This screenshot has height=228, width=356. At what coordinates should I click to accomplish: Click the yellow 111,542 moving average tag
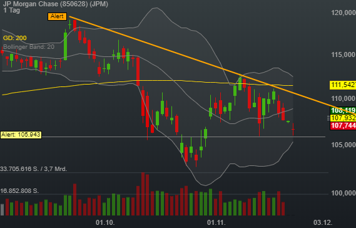click(343, 85)
